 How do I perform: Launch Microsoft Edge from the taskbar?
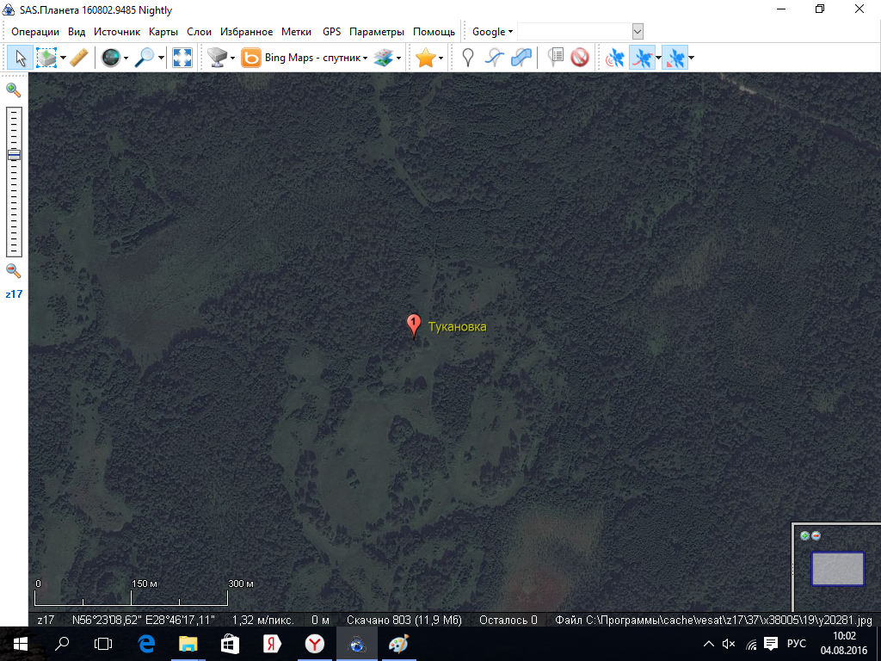click(146, 644)
